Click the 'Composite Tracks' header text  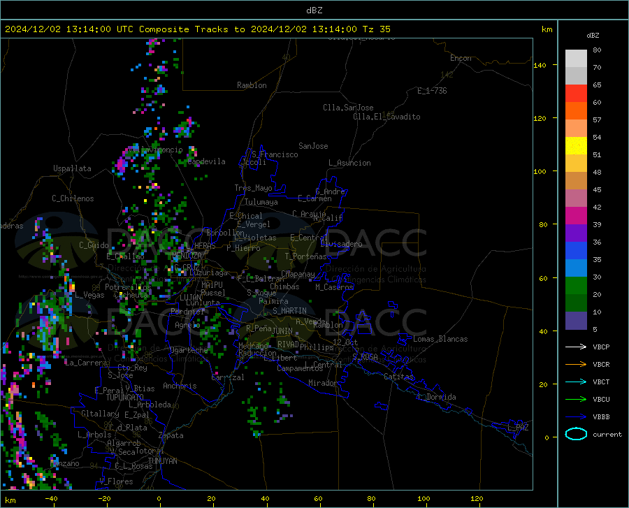coord(184,29)
